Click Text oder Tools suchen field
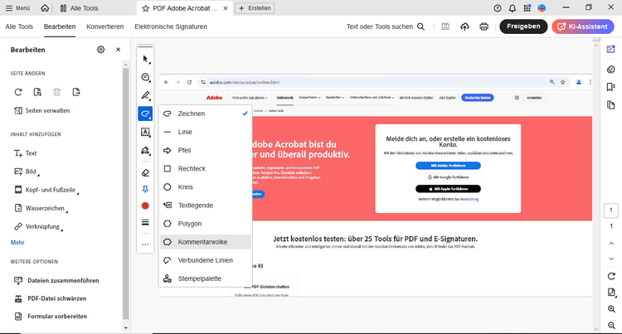Image resolution: width=622 pixels, height=334 pixels. pyautogui.click(x=386, y=27)
